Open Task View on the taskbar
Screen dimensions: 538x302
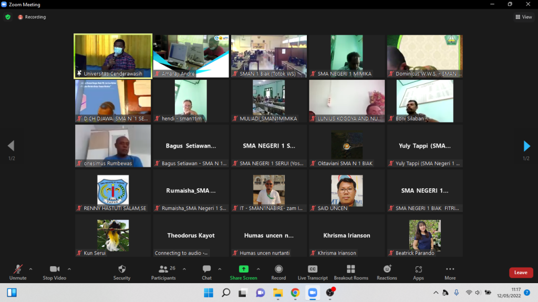click(x=243, y=293)
